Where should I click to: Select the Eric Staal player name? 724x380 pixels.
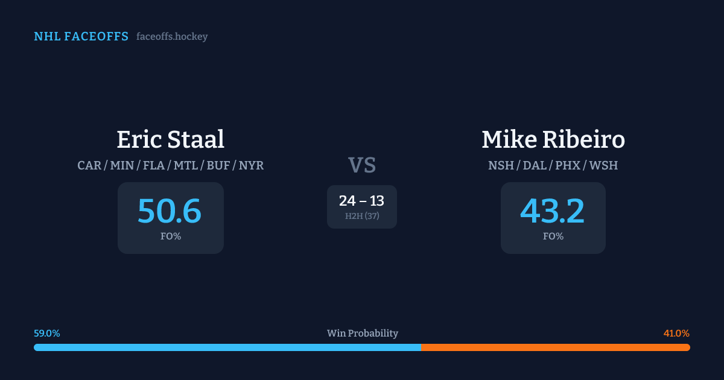[170, 139]
